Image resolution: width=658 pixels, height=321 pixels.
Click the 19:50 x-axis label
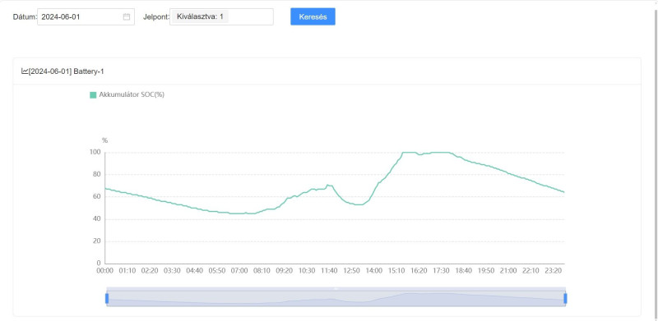[486, 271]
